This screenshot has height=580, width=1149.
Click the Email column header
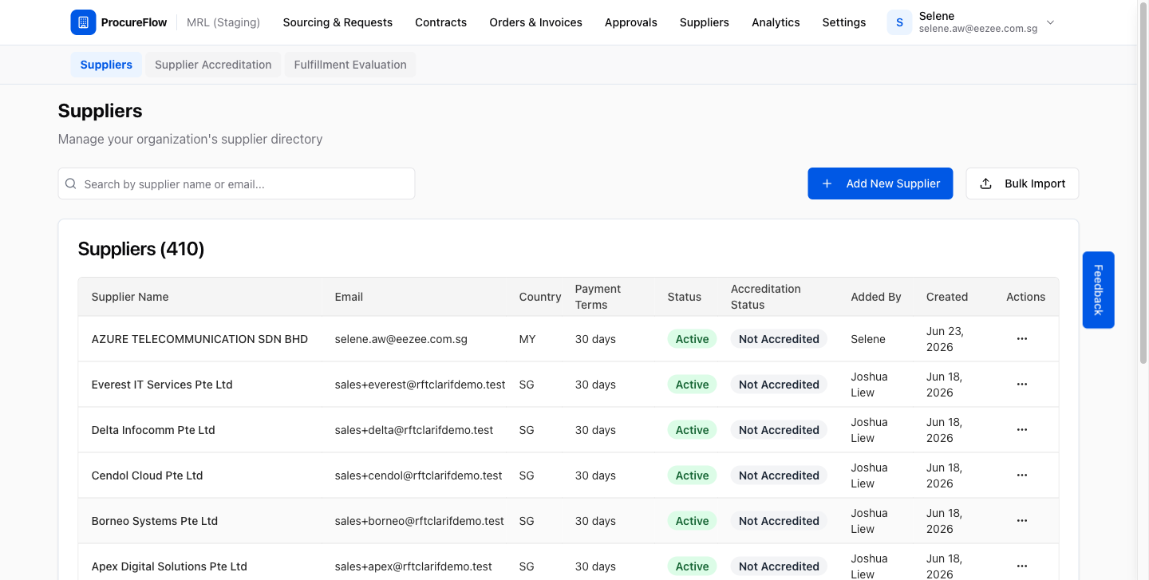349,297
